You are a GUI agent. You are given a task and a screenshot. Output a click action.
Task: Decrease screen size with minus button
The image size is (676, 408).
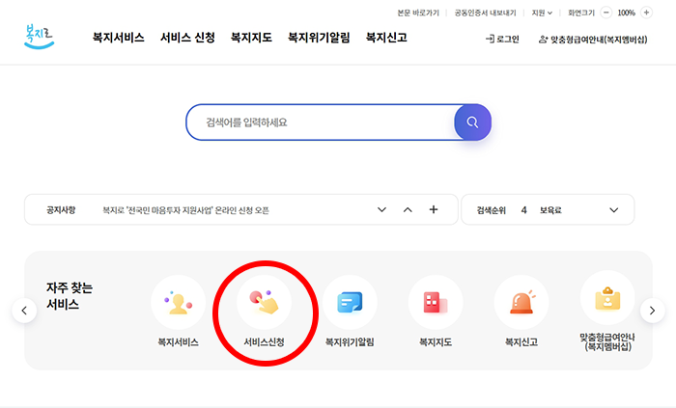606,13
